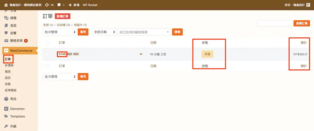
Task: Sort by 訂單 column in table header
Action: (x=62, y=43)
